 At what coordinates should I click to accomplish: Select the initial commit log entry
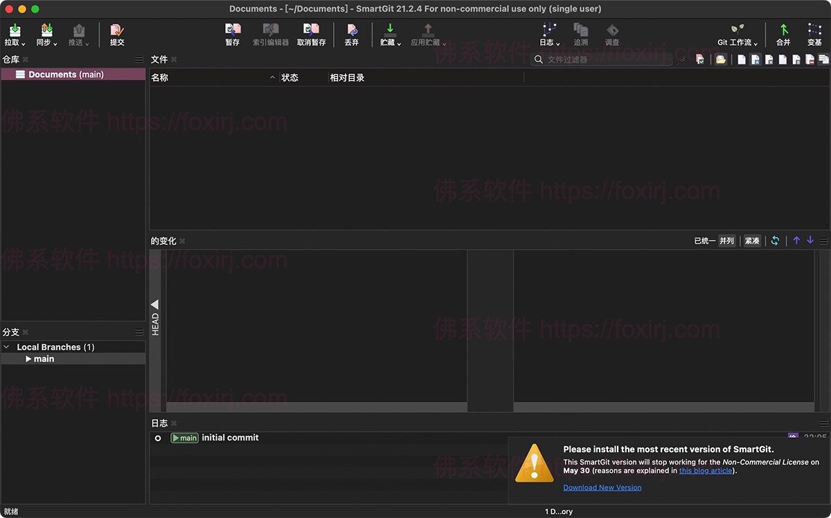229,437
